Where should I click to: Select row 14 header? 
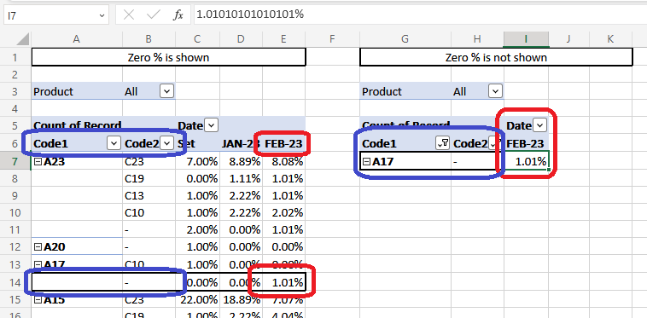(x=15, y=283)
